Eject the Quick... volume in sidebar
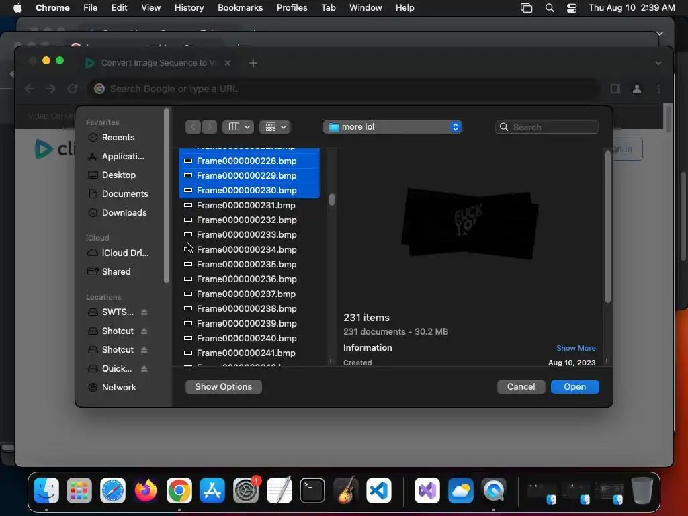Viewport: 688px width, 516px height. (x=144, y=369)
